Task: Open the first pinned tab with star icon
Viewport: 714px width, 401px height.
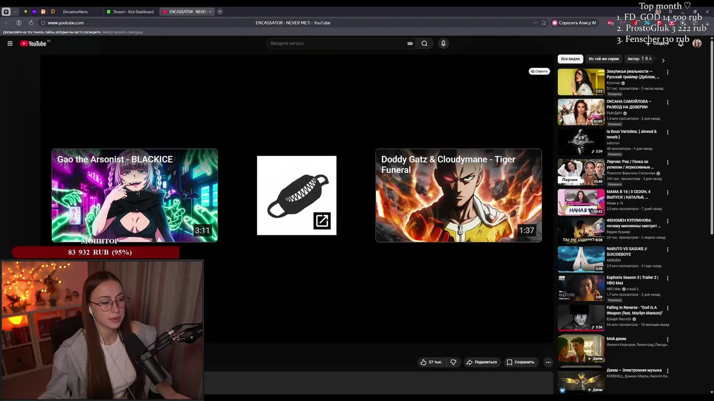Action: (25, 11)
